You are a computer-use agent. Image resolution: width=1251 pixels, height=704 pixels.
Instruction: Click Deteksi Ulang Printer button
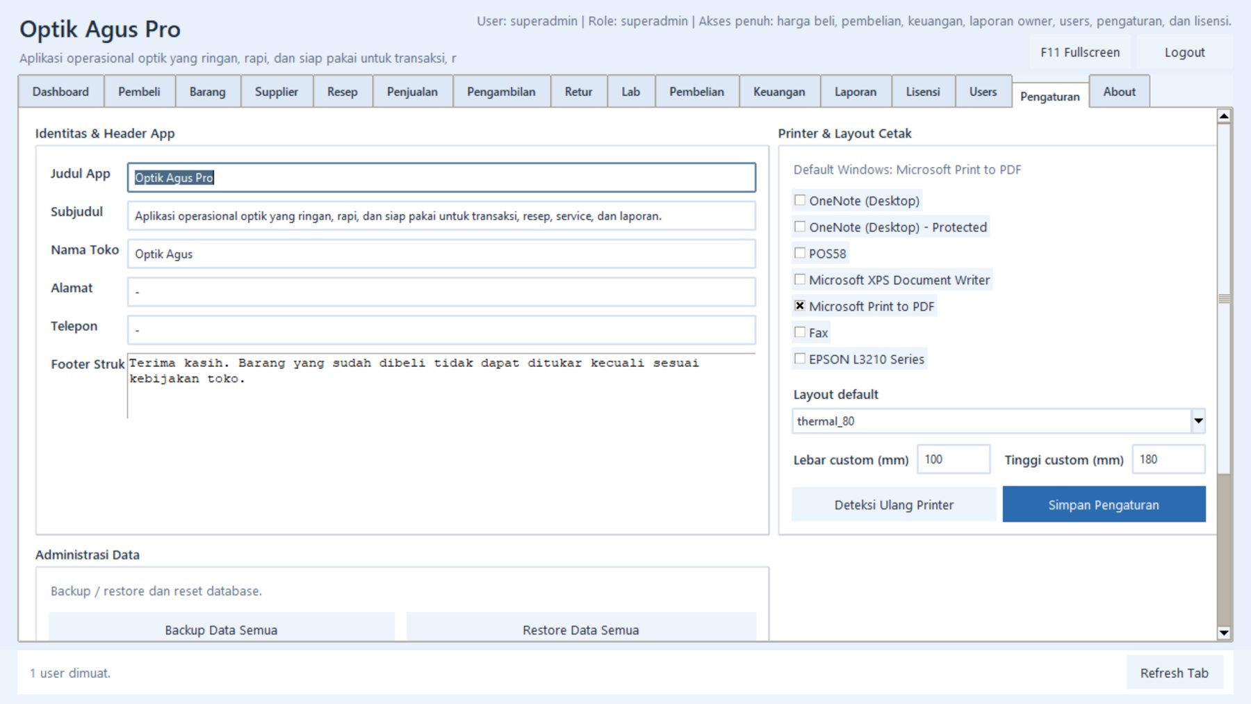(x=894, y=505)
